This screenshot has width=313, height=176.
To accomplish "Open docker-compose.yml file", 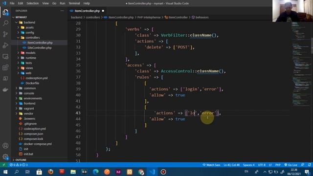I will [x=38, y=144].
